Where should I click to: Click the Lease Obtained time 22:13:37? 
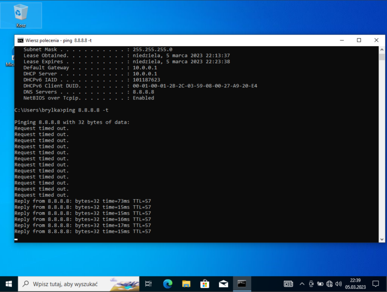tap(218, 56)
